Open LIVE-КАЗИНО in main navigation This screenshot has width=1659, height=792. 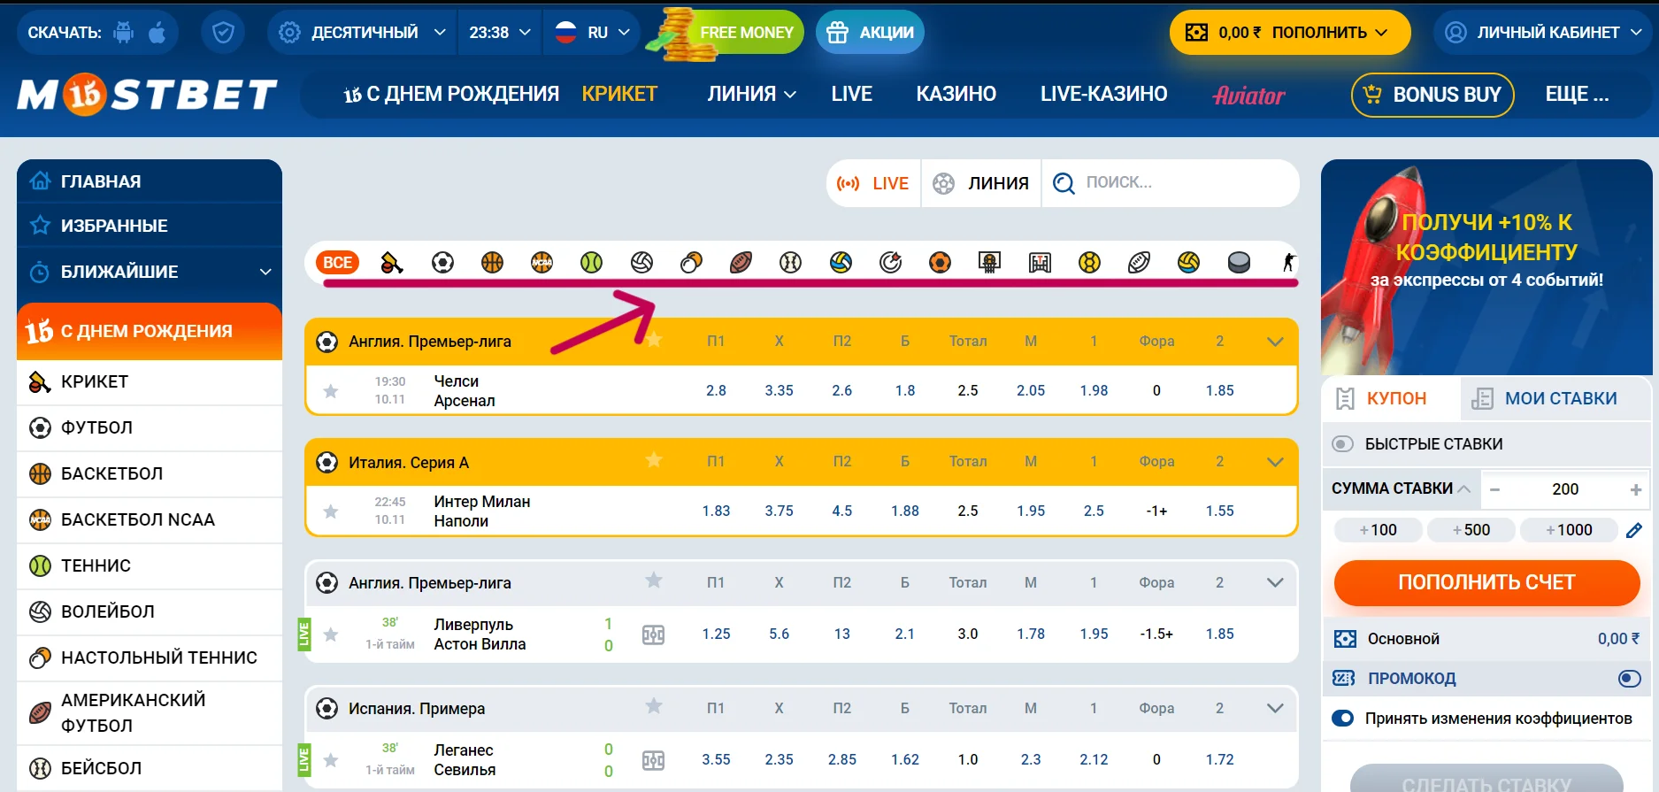pyautogui.click(x=1103, y=94)
